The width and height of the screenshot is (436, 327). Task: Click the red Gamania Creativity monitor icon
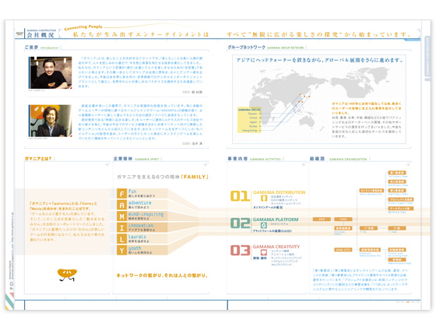tap(264, 252)
